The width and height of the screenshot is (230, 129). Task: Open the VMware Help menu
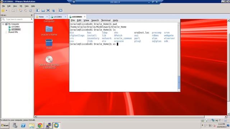click(x=33, y=6)
